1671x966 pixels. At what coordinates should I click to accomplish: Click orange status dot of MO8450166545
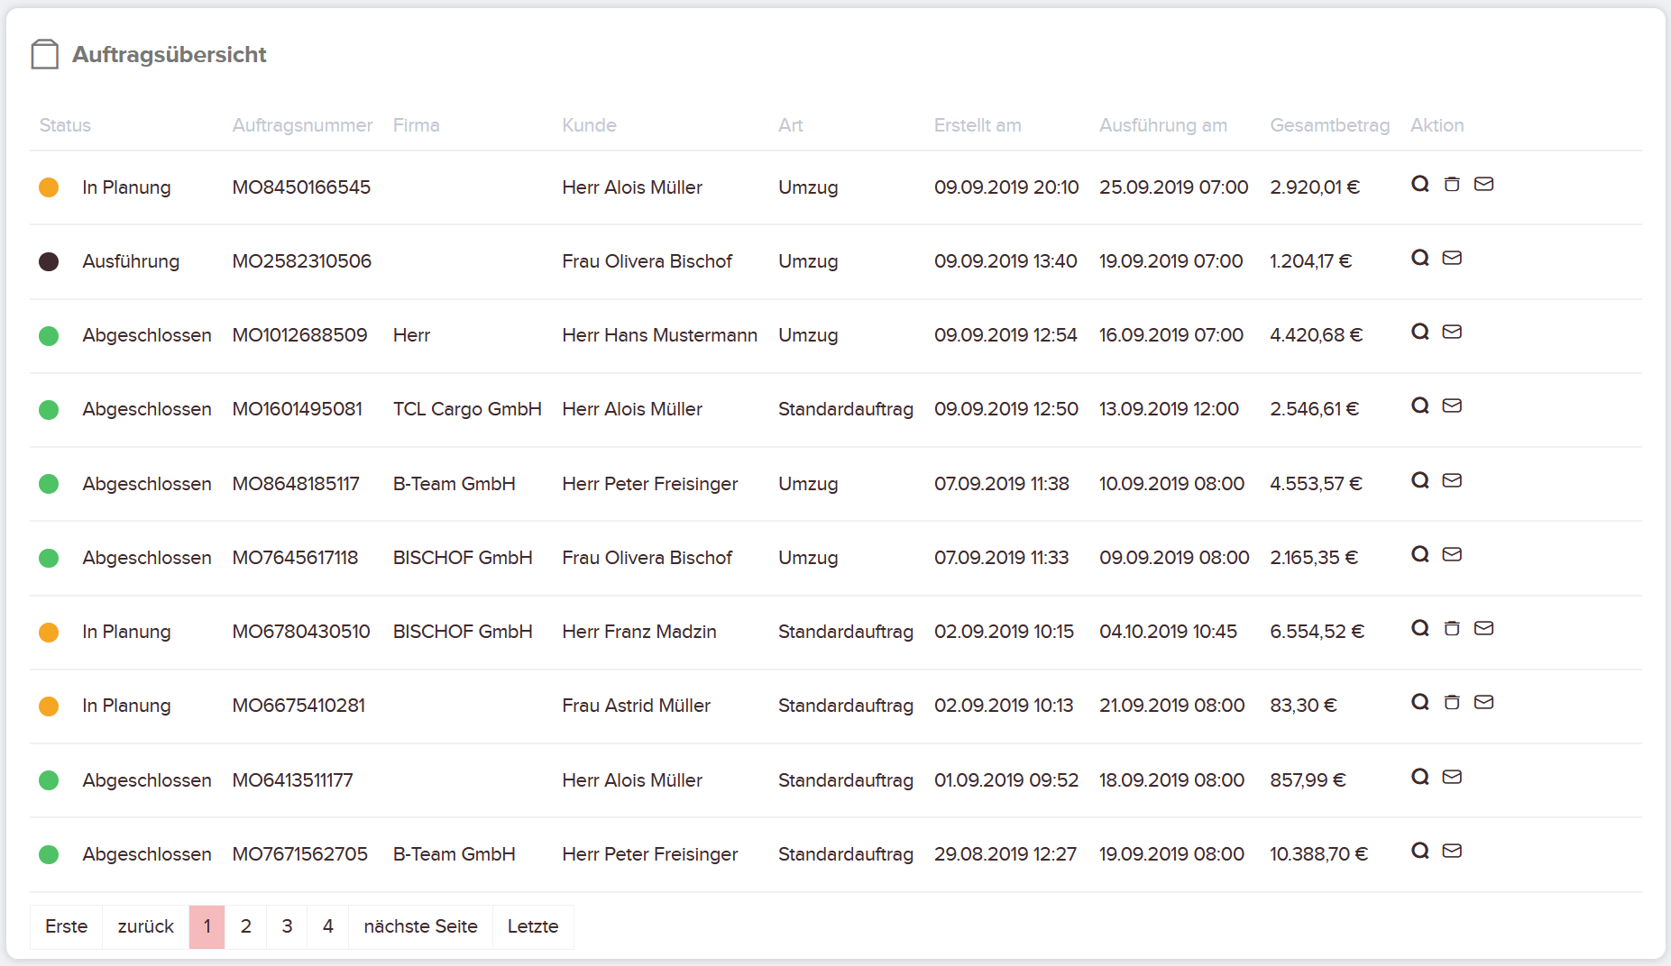tap(49, 187)
